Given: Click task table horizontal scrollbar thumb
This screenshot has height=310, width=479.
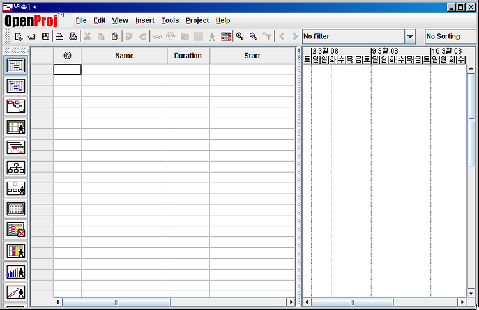Looking at the screenshot, I should click(x=116, y=302).
